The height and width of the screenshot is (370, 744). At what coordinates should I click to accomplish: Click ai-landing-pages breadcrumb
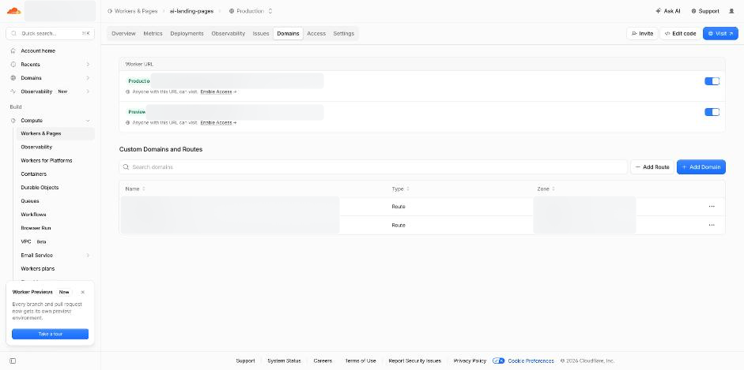pyautogui.click(x=191, y=11)
